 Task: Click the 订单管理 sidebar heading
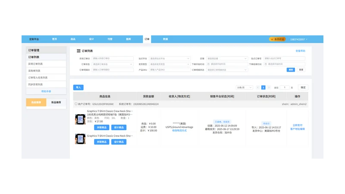coord(46,50)
